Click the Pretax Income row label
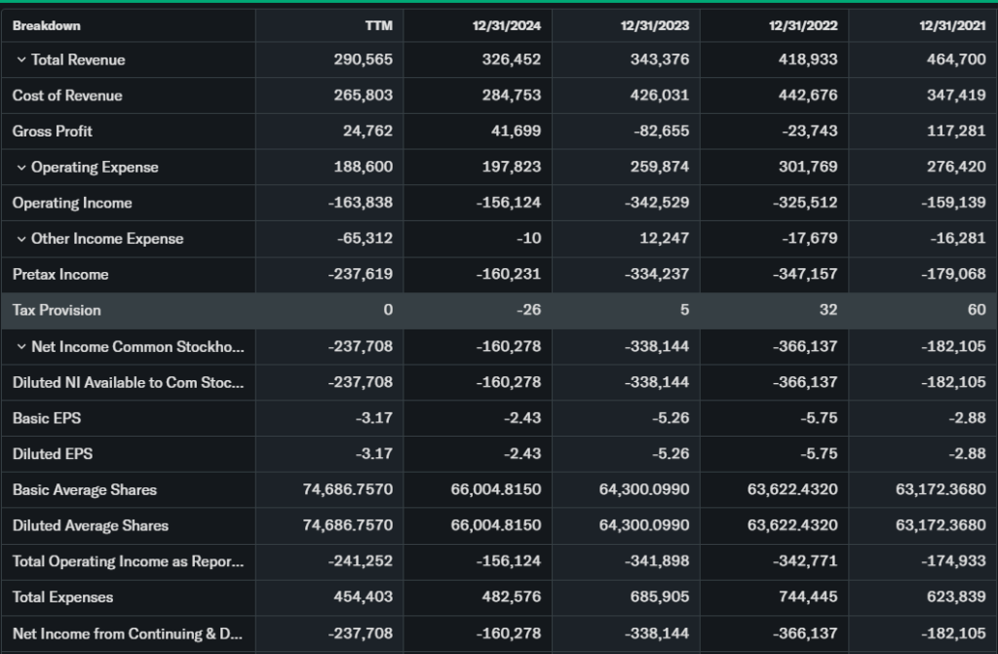Viewport: 998px width, 654px height. [60, 275]
